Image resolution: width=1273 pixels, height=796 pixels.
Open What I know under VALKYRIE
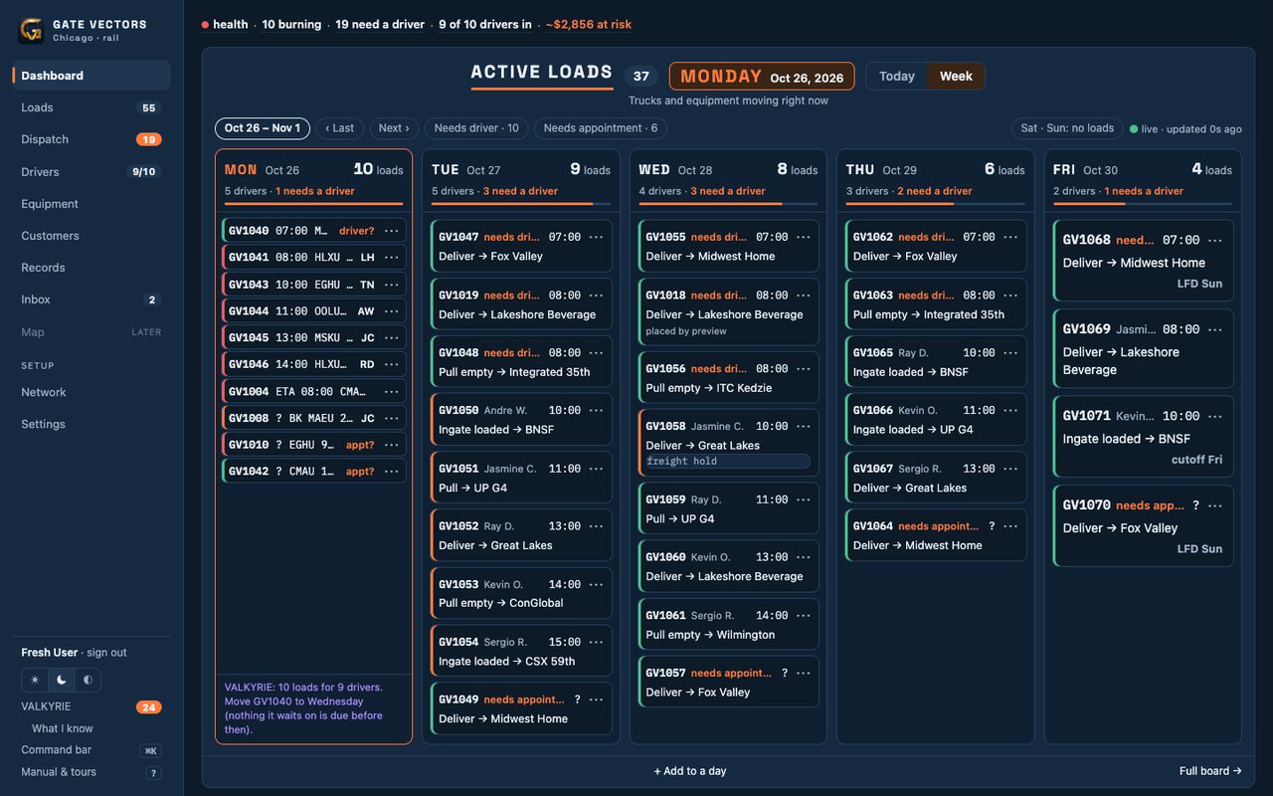point(63,728)
